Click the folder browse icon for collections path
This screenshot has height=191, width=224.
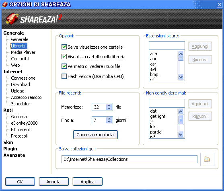click(207, 159)
